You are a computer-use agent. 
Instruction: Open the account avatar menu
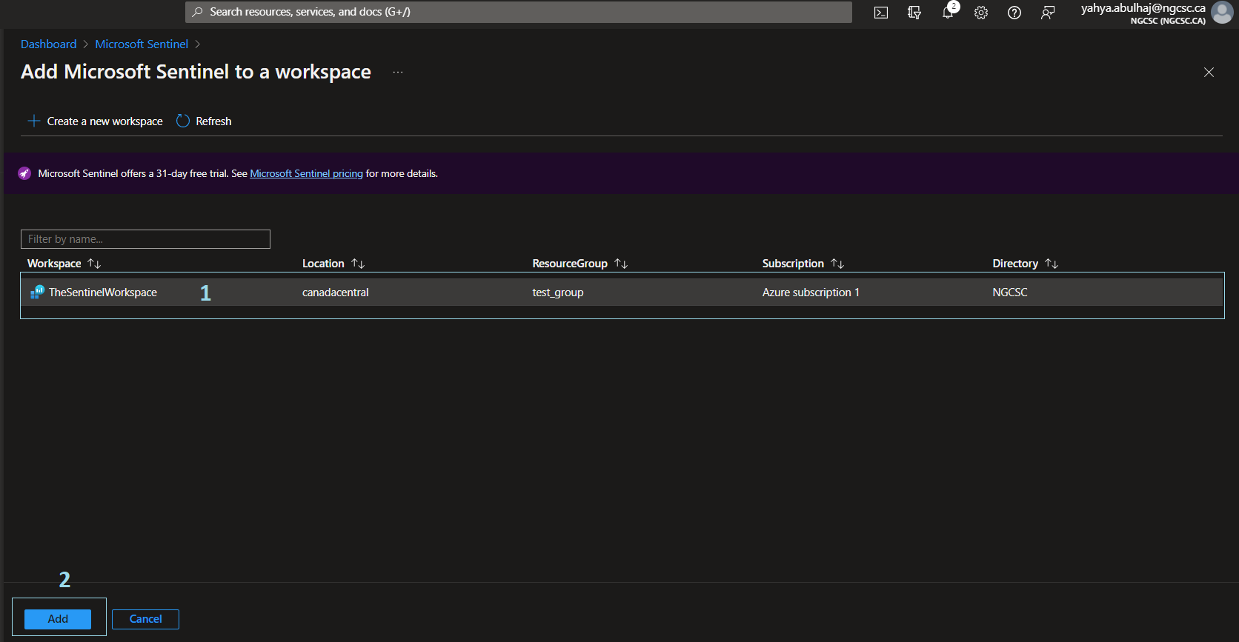point(1222,13)
